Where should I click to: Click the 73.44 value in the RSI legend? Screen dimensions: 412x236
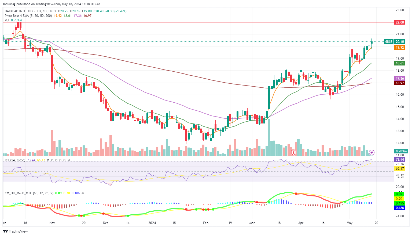(31, 160)
